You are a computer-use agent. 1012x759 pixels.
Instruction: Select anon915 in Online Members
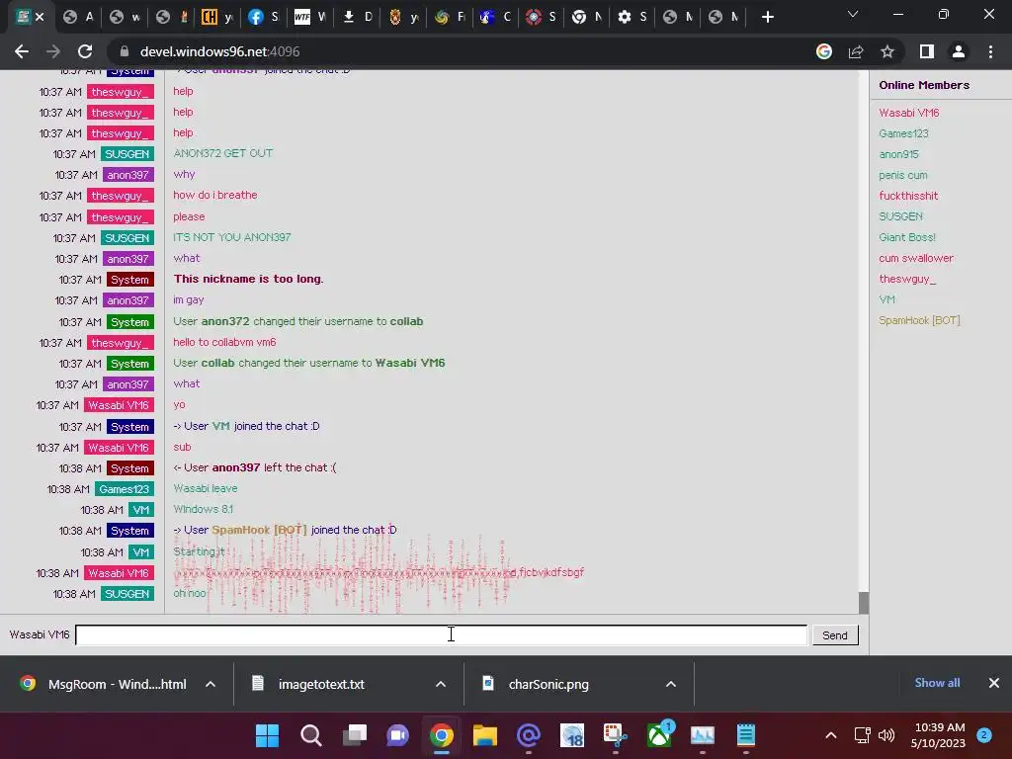pyautogui.click(x=898, y=154)
